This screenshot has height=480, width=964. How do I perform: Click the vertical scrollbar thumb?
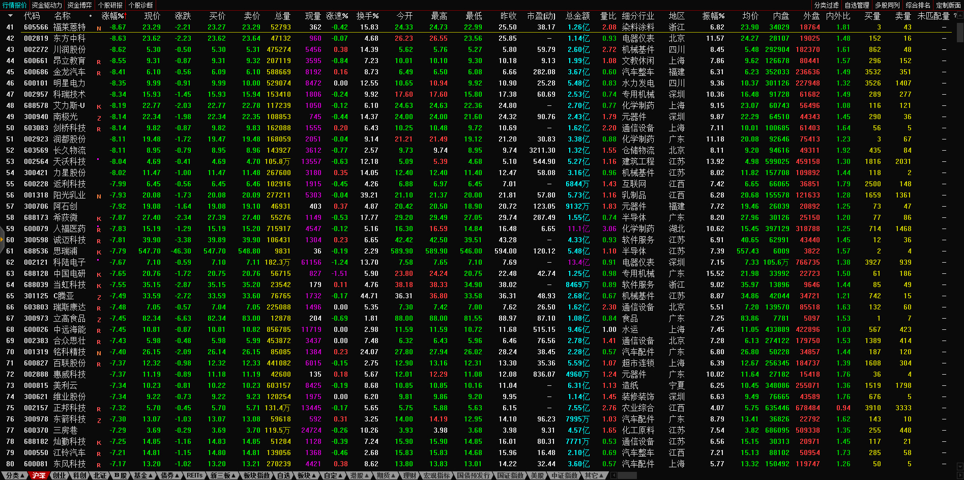tap(960, 32)
